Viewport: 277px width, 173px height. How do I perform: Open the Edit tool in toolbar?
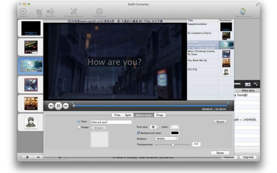(x=39, y=12)
